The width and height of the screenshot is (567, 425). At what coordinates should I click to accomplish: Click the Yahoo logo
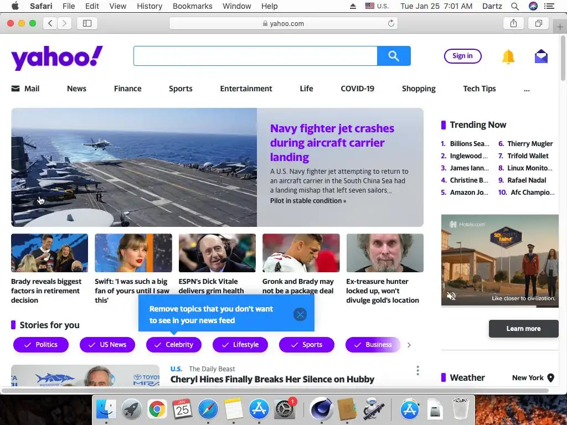(x=57, y=58)
